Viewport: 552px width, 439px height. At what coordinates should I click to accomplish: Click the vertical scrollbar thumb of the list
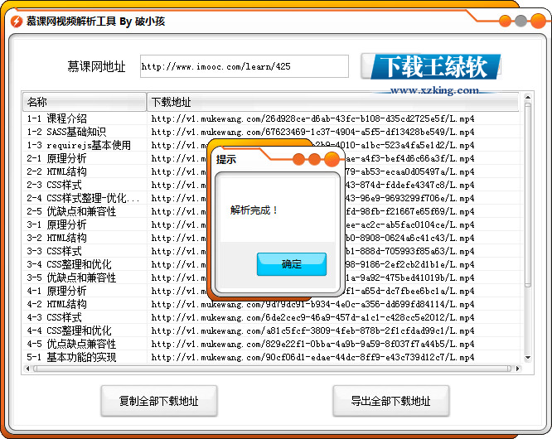[x=527, y=195]
